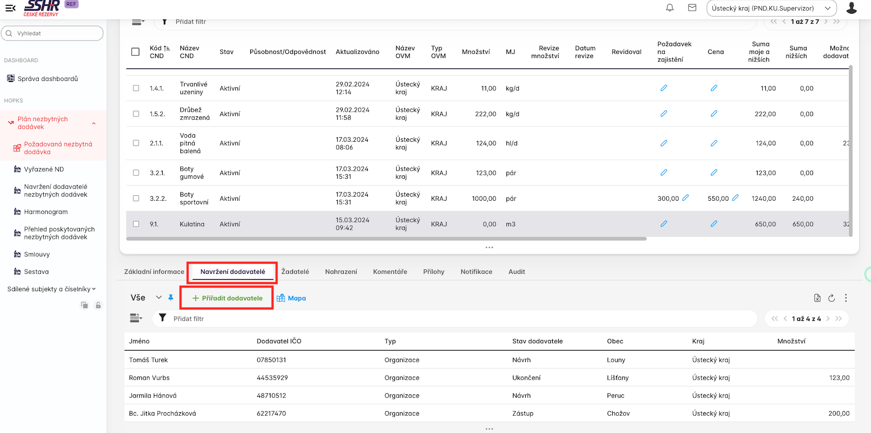The width and height of the screenshot is (871, 433).
Task: Click the Vyhledat search field
Action: click(x=52, y=34)
